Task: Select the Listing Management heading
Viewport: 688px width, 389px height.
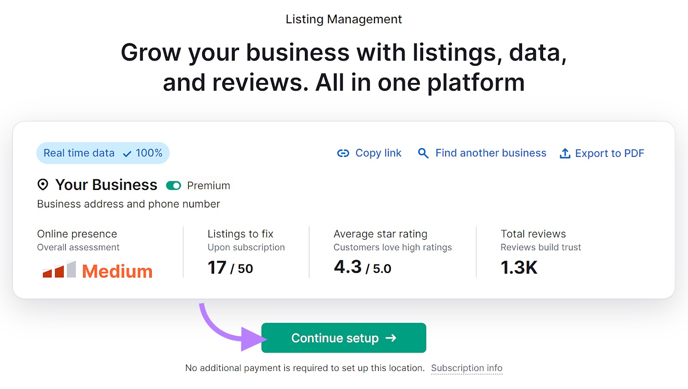Action: [x=344, y=19]
